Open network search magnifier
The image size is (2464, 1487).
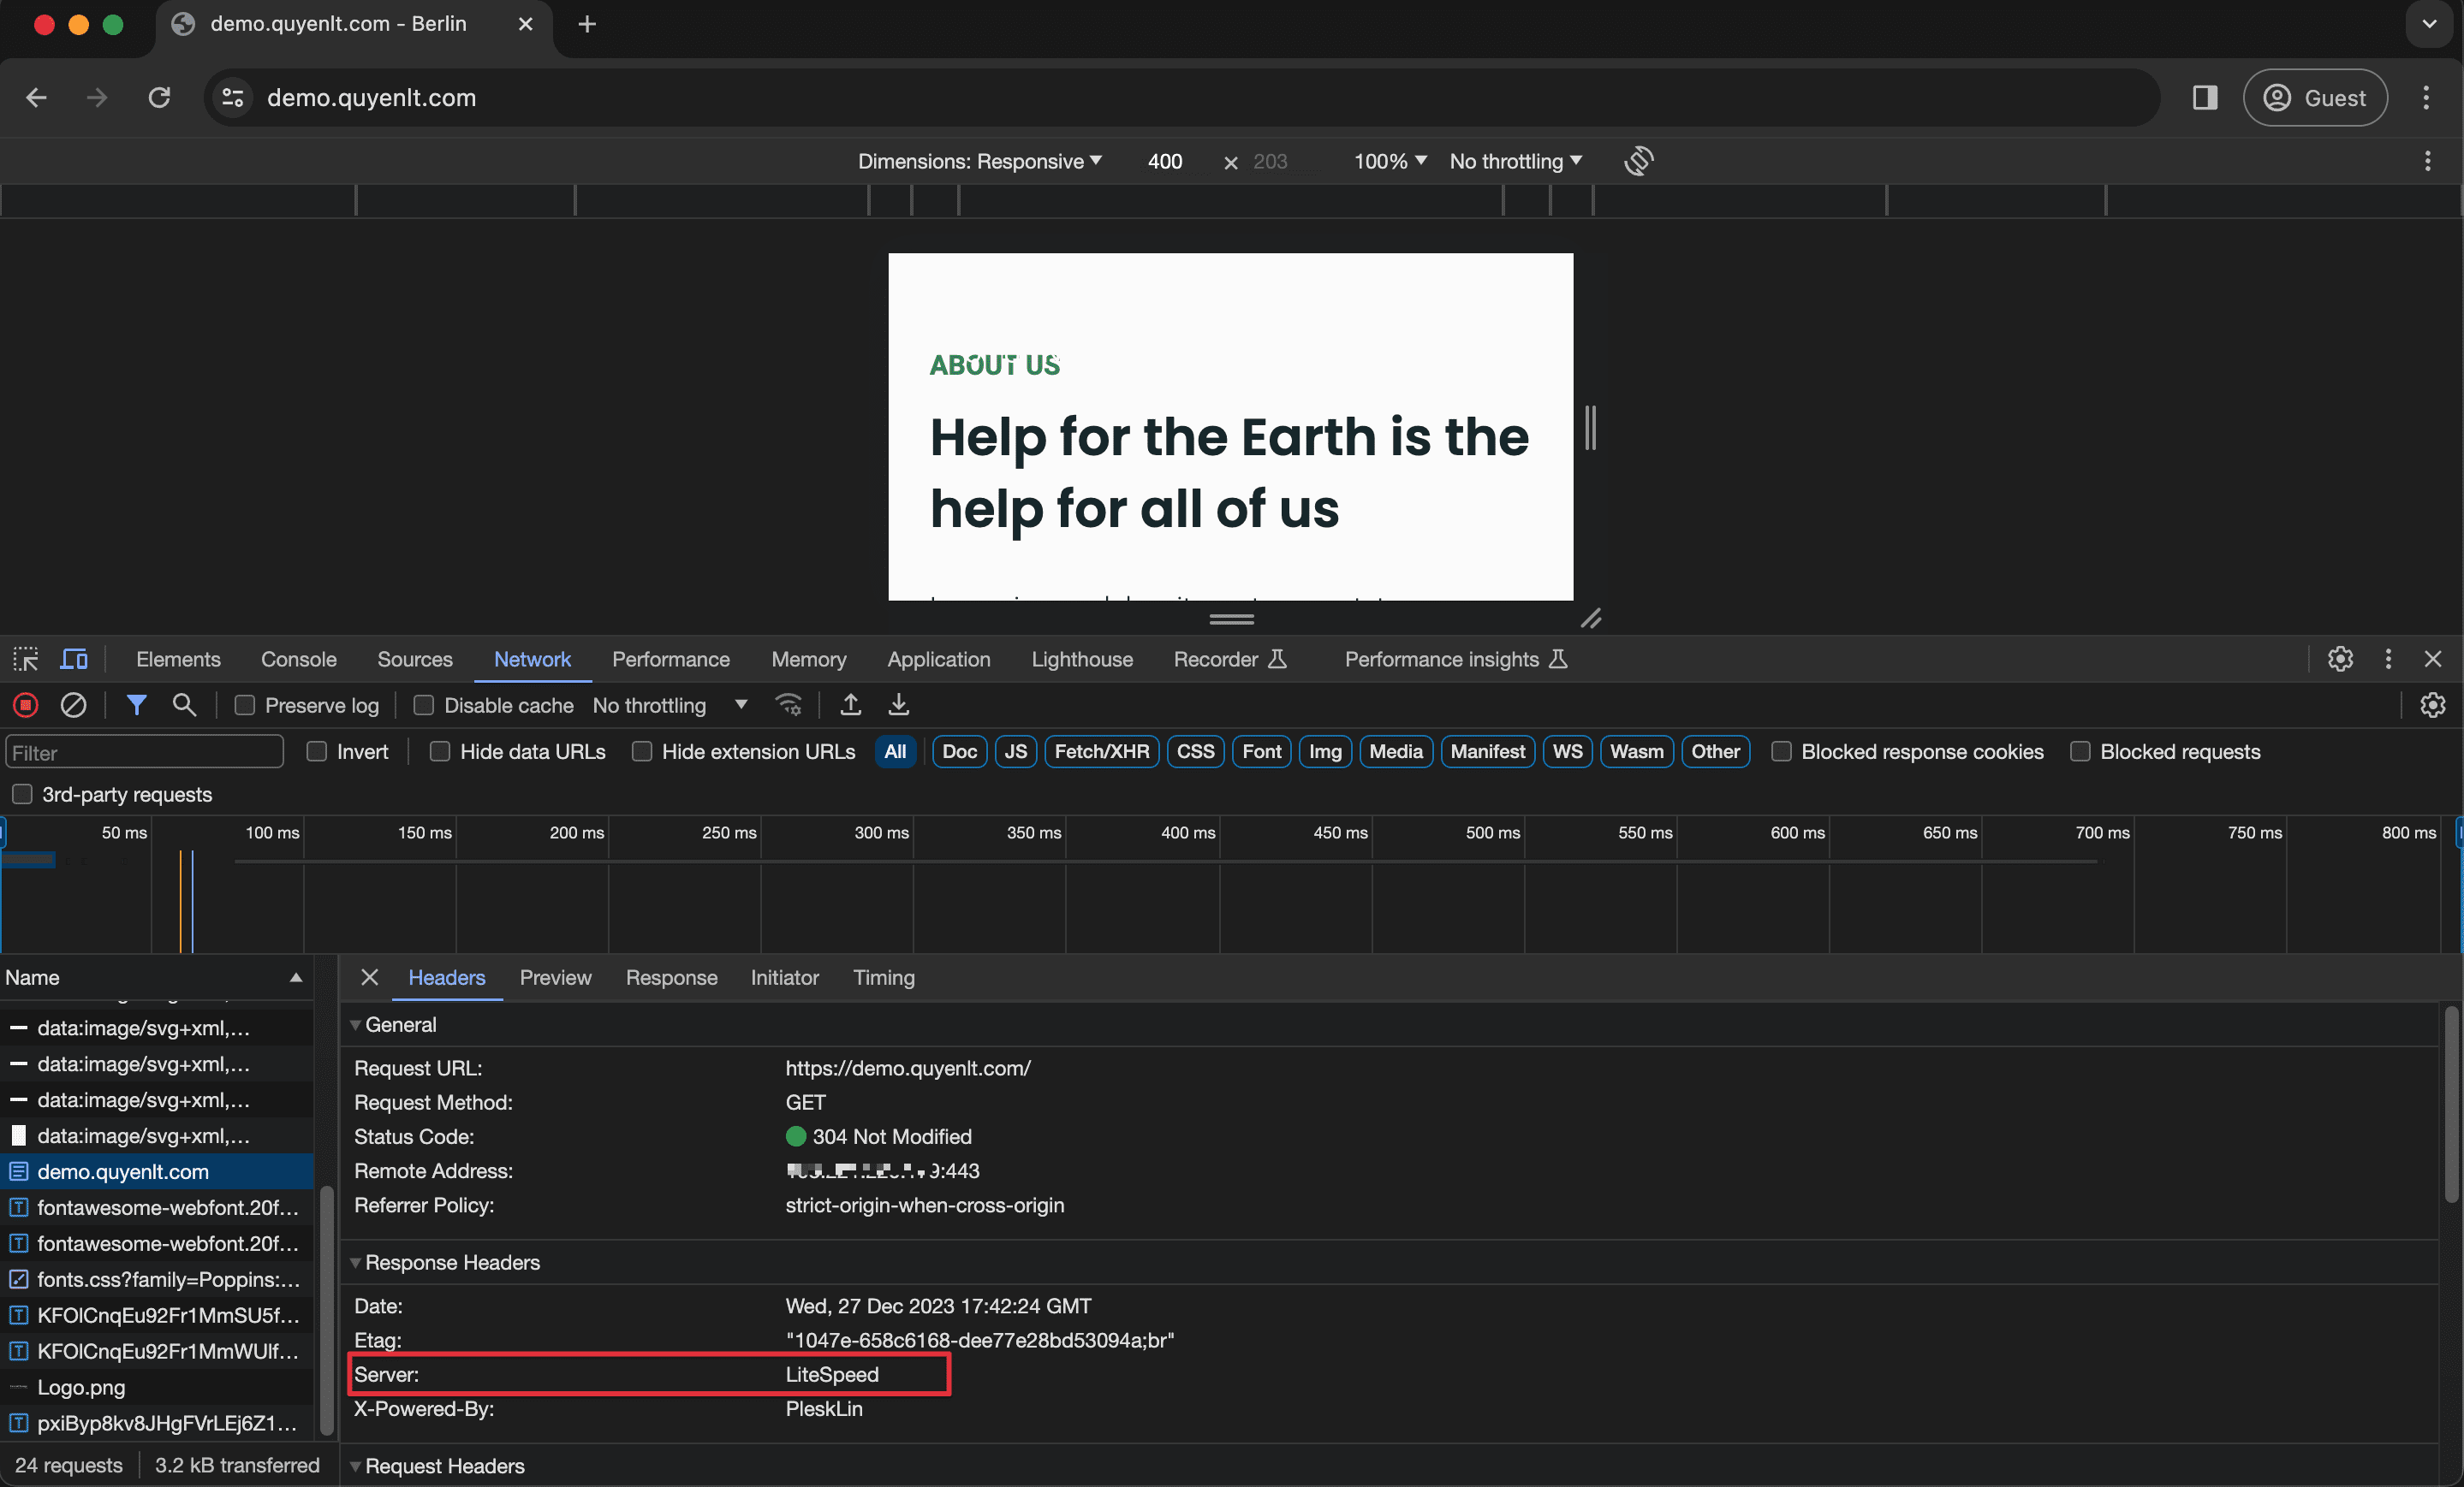coord(184,706)
